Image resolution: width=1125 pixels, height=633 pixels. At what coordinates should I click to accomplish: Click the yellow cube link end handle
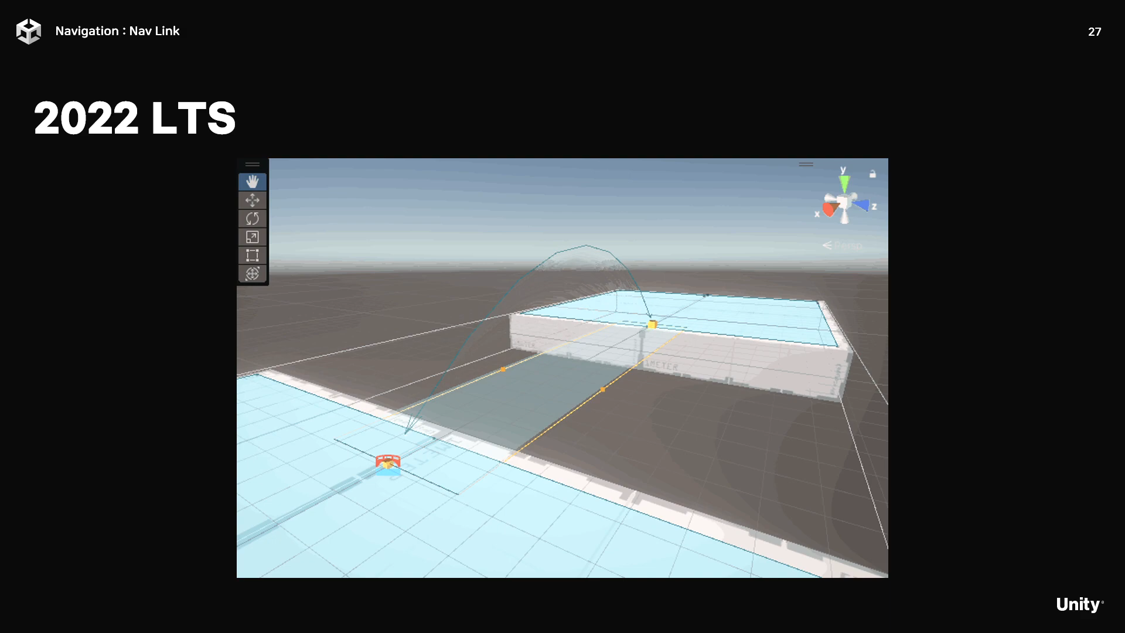click(652, 324)
